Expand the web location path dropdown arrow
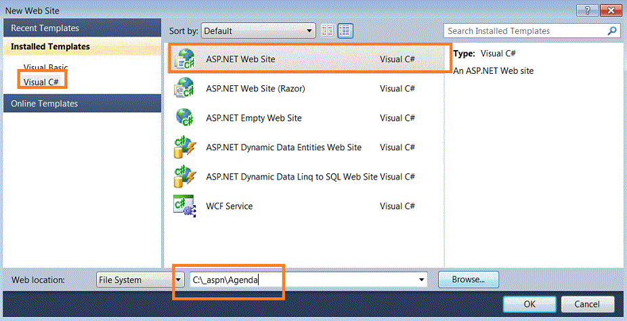627x321 pixels. (421, 280)
